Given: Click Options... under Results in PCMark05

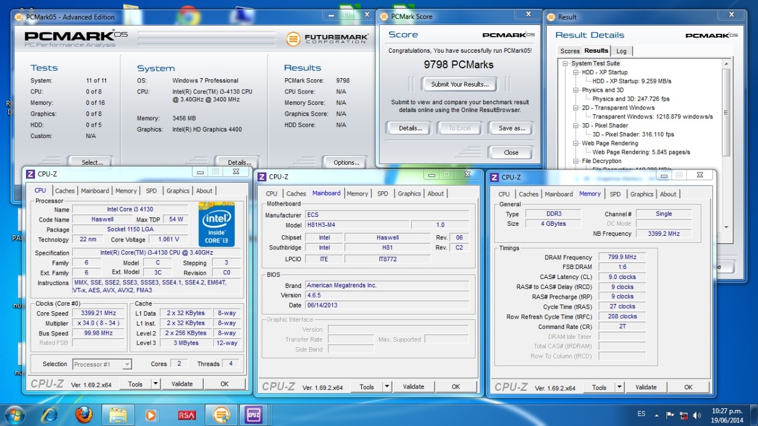Looking at the screenshot, I should (346, 162).
